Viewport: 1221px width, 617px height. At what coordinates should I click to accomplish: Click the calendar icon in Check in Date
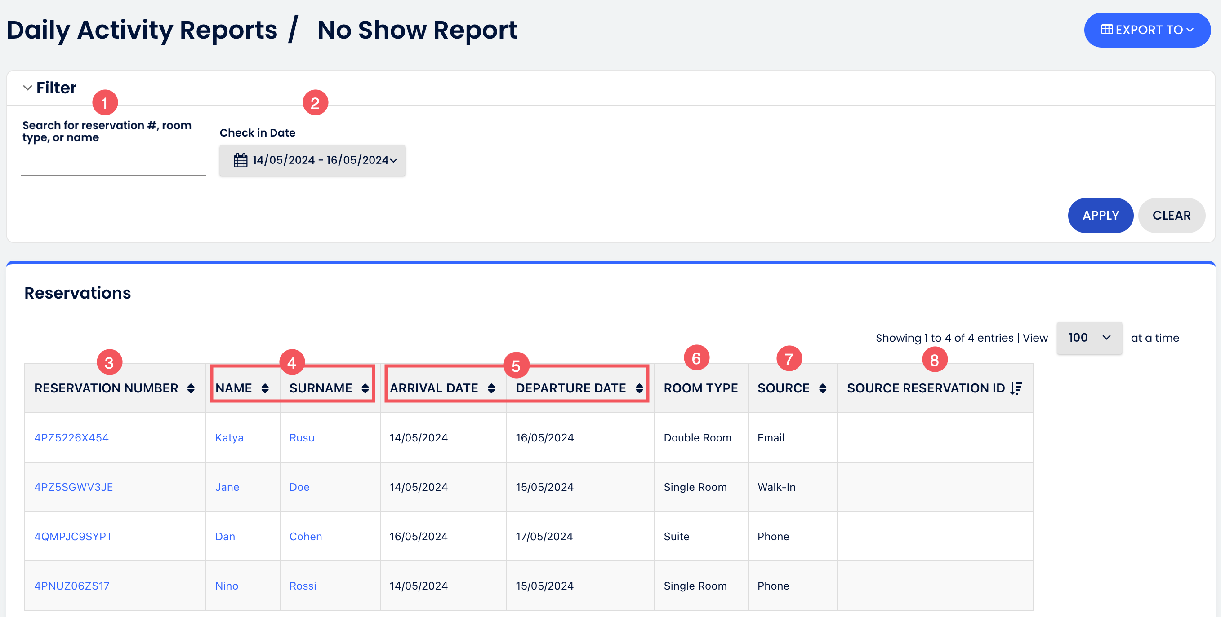click(241, 160)
